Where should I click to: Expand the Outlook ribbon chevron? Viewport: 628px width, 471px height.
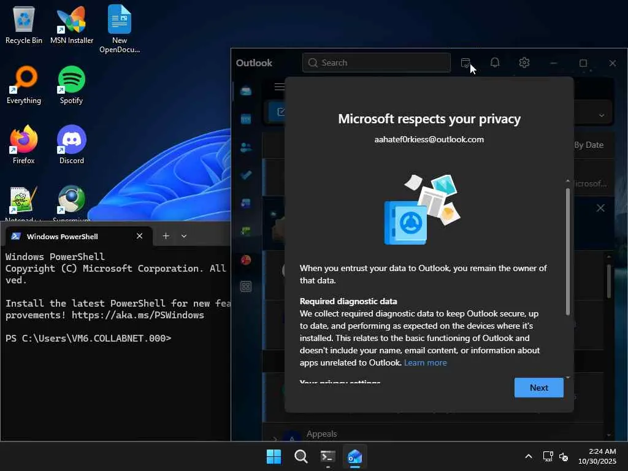pos(602,115)
